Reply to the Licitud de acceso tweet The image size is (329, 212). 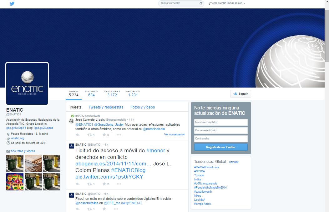pos(78,184)
